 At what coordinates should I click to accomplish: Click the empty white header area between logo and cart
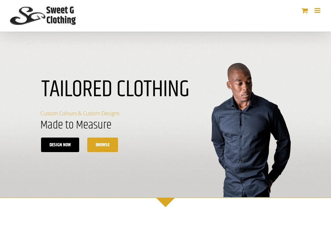(x=188, y=16)
